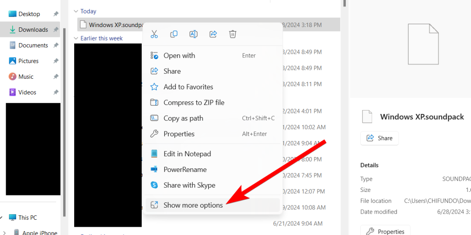
Task: Click the Windows XP.soundpack title in details
Action: (x=422, y=117)
